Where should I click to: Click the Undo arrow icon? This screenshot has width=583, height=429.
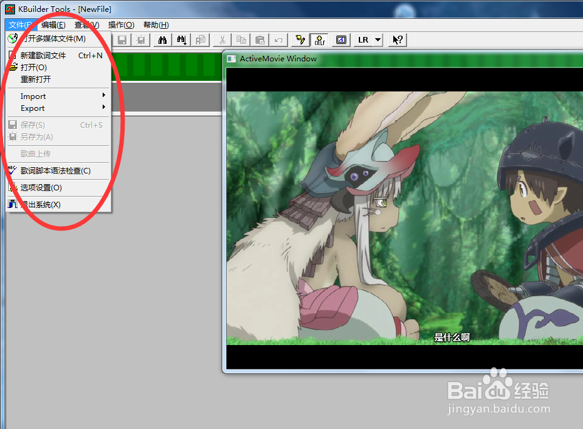[279, 40]
